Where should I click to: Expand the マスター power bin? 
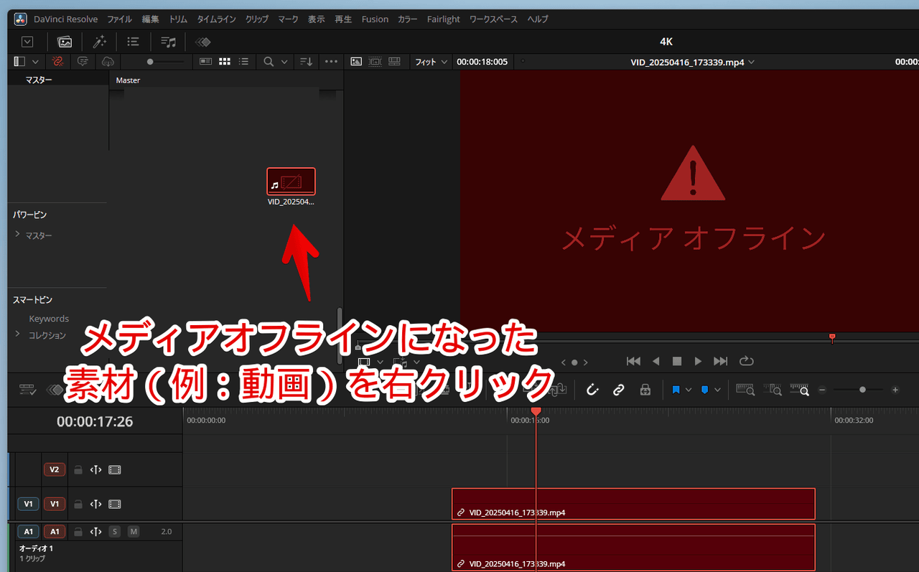18,235
